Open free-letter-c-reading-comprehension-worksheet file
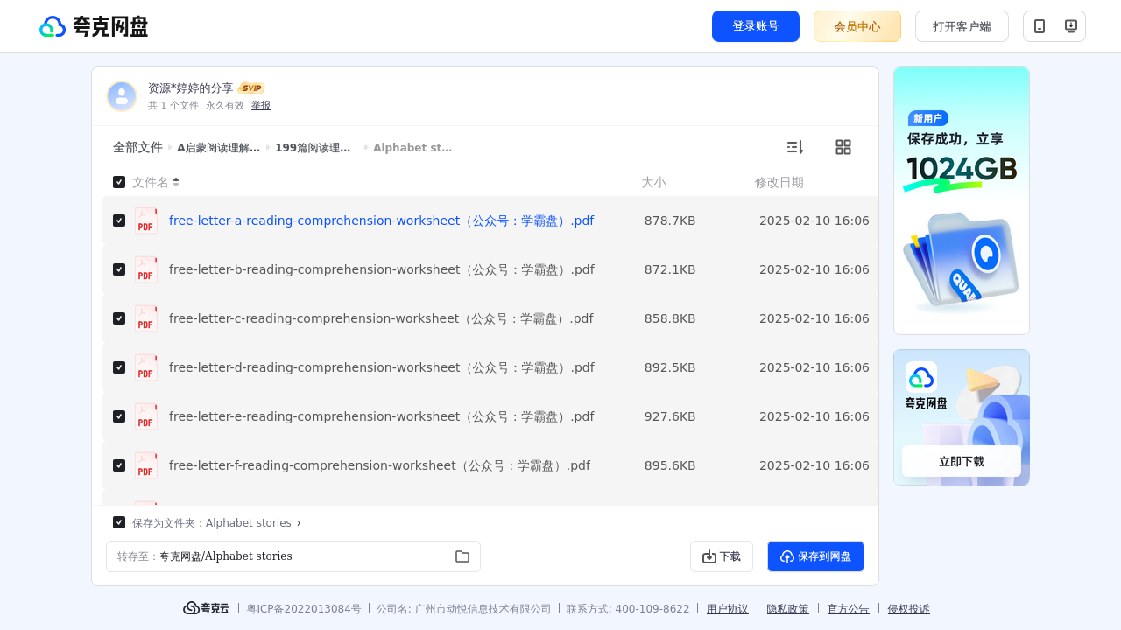Image resolution: width=1121 pixels, height=630 pixels. 381,318
